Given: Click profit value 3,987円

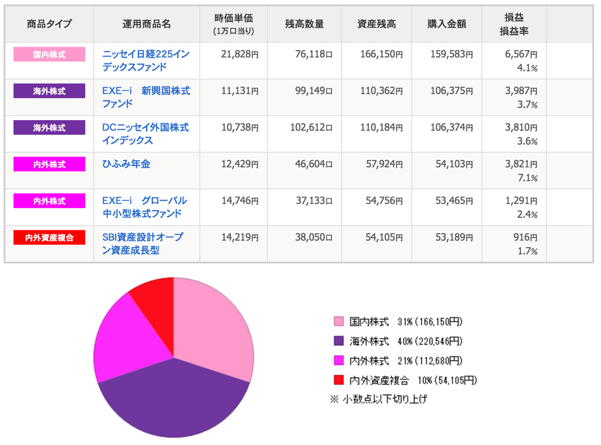Looking at the screenshot, I should click(521, 91).
